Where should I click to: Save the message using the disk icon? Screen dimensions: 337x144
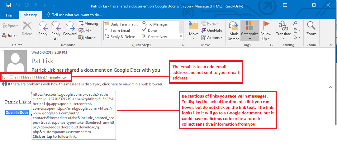coord(8,5)
